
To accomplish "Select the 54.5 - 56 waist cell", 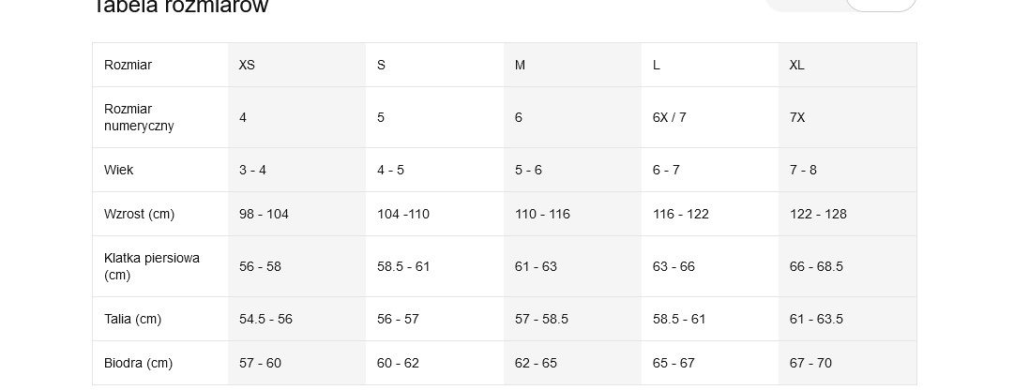I will [265, 319].
